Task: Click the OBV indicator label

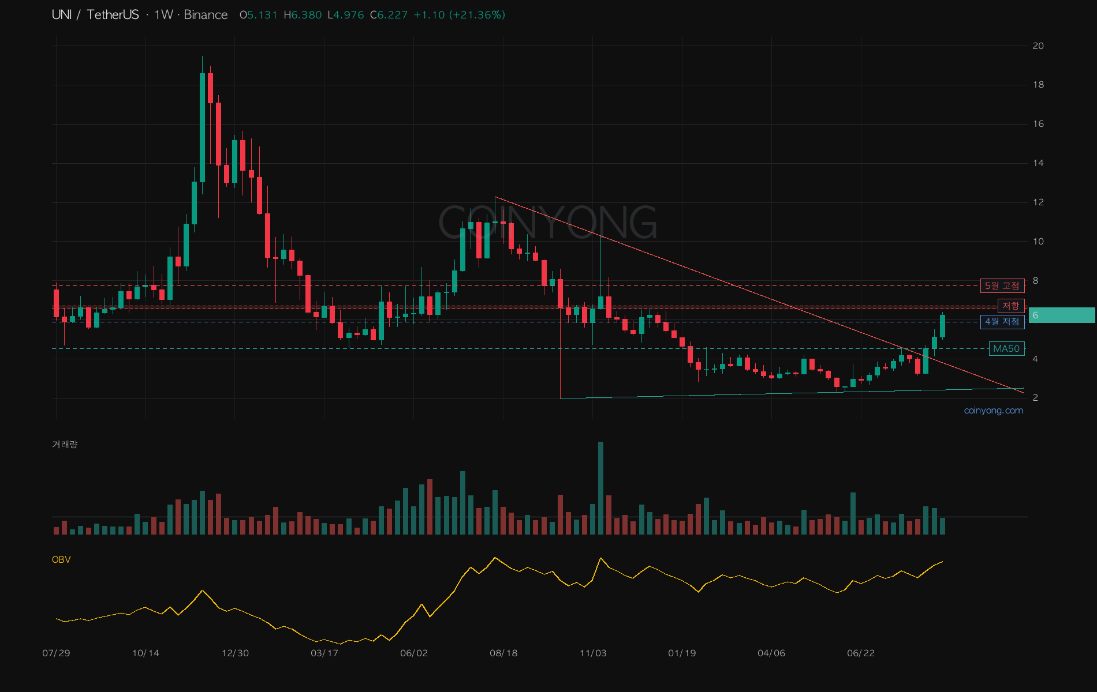Action: pyautogui.click(x=61, y=559)
